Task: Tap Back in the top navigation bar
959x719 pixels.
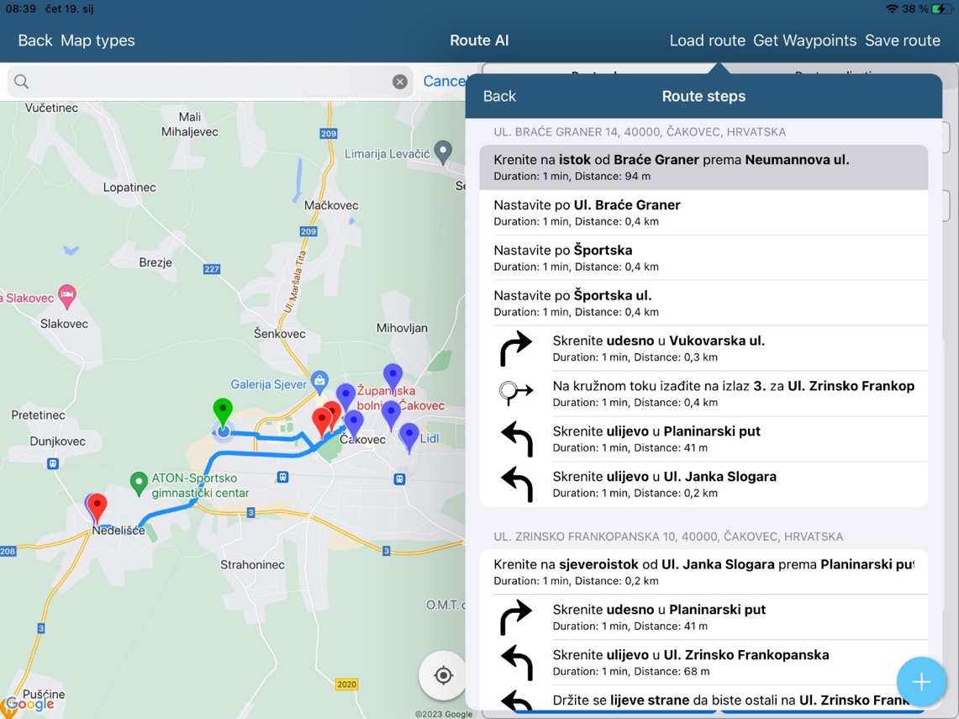Action: click(x=34, y=40)
